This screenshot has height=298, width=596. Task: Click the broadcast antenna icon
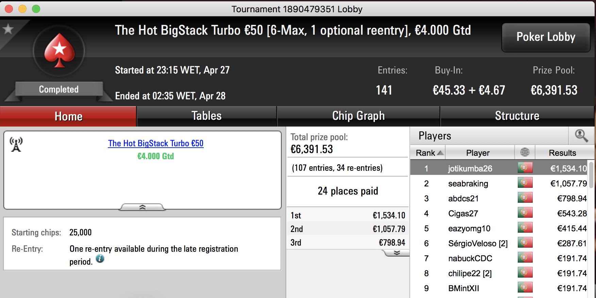pyautogui.click(x=16, y=145)
